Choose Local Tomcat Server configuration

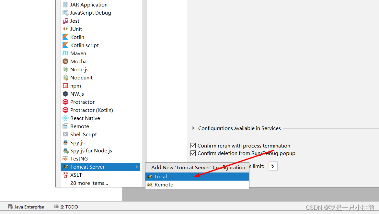click(197, 176)
